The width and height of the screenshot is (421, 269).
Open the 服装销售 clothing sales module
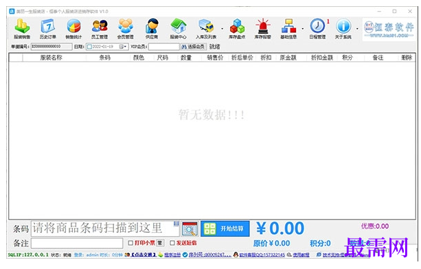(x=22, y=29)
